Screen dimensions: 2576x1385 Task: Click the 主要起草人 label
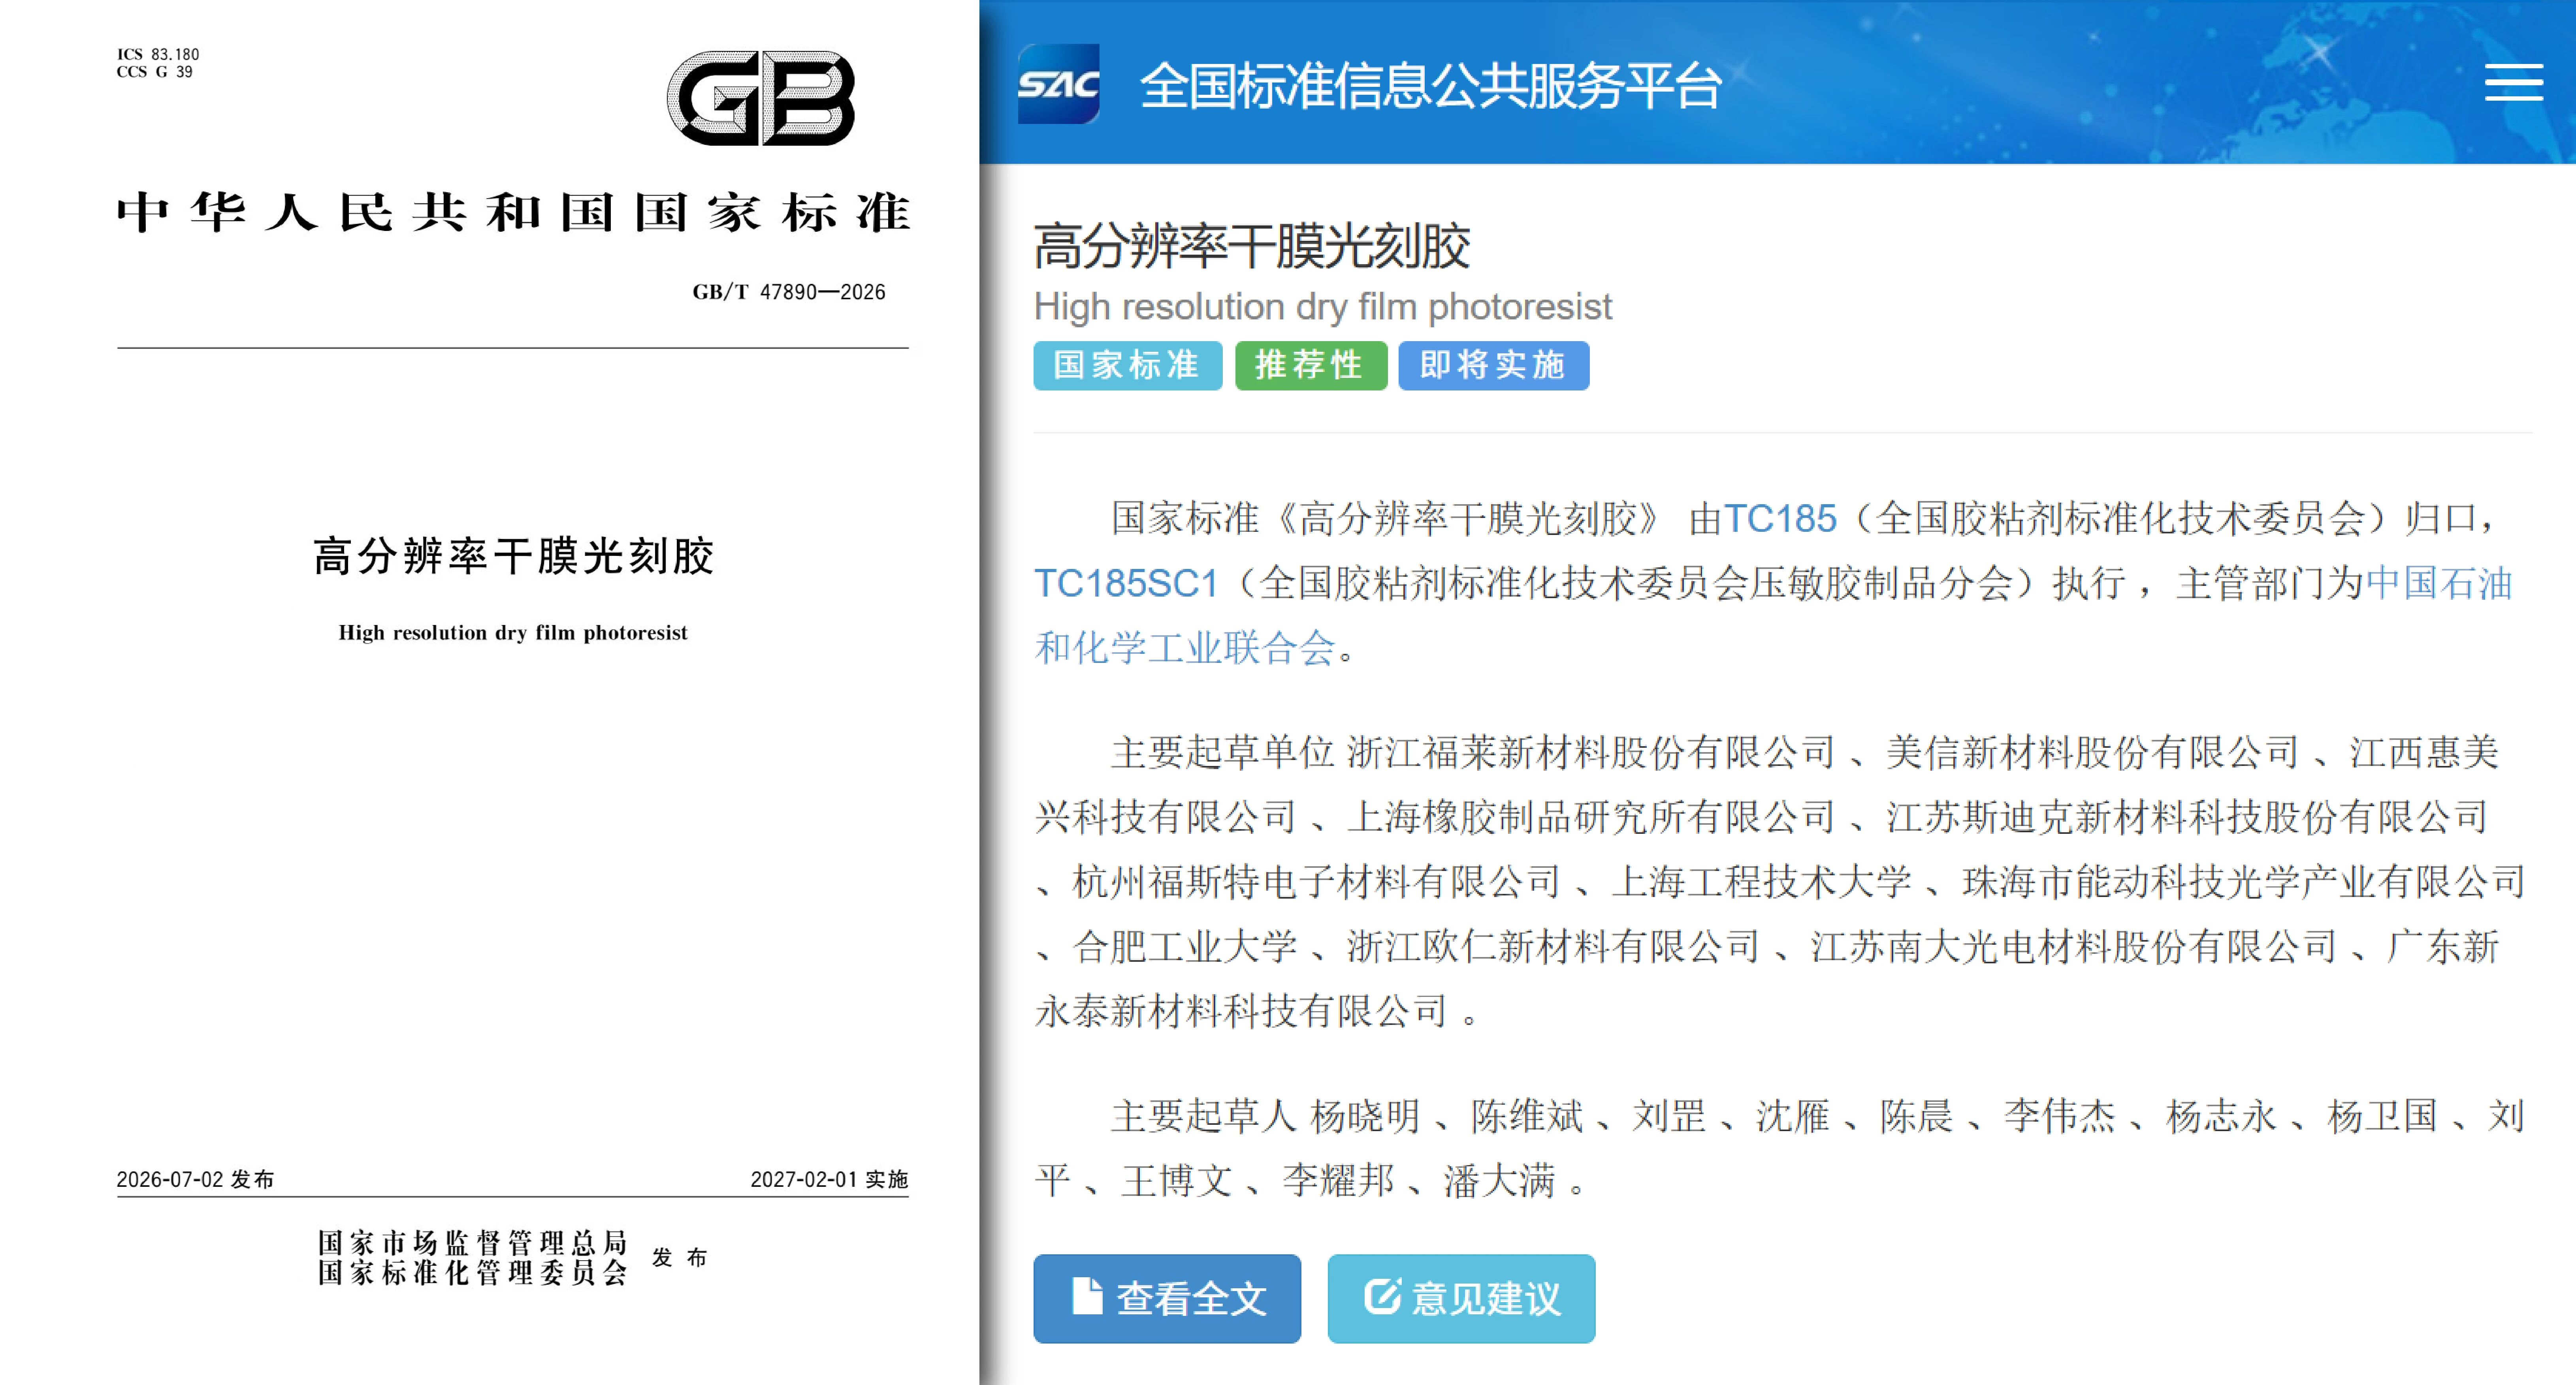coord(1204,1116)
